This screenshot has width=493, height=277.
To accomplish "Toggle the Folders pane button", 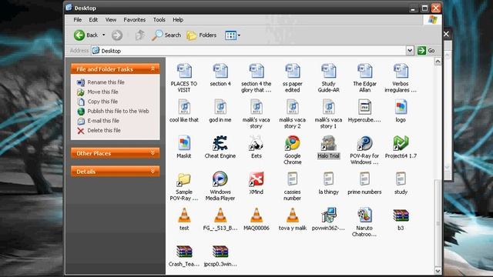I will coord(202,35).
